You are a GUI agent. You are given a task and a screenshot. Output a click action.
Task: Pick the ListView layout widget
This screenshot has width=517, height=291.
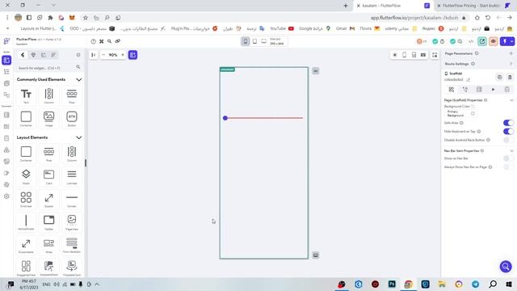coord(72,176)
